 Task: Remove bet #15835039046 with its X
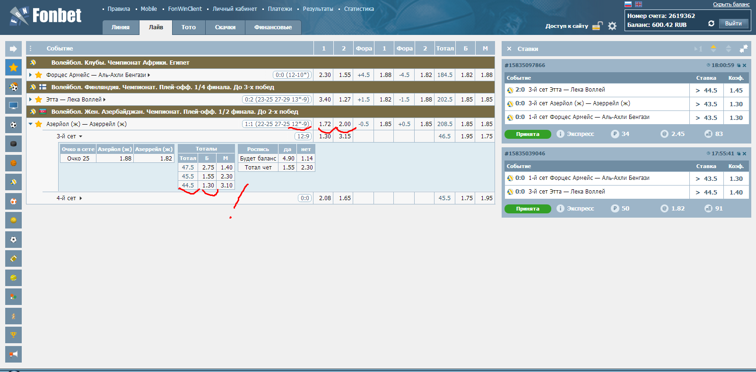pyautogui.click(x=745, y=154)
